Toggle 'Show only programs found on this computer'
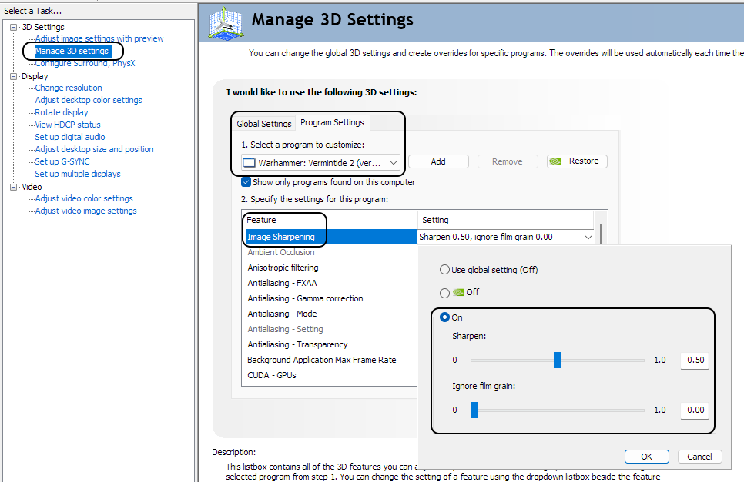Screen dimensions: 744x482 click(246, 182)
